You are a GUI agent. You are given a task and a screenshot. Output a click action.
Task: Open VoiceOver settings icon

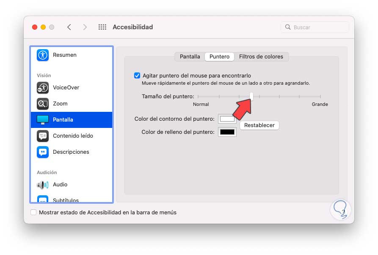(43, 88)
